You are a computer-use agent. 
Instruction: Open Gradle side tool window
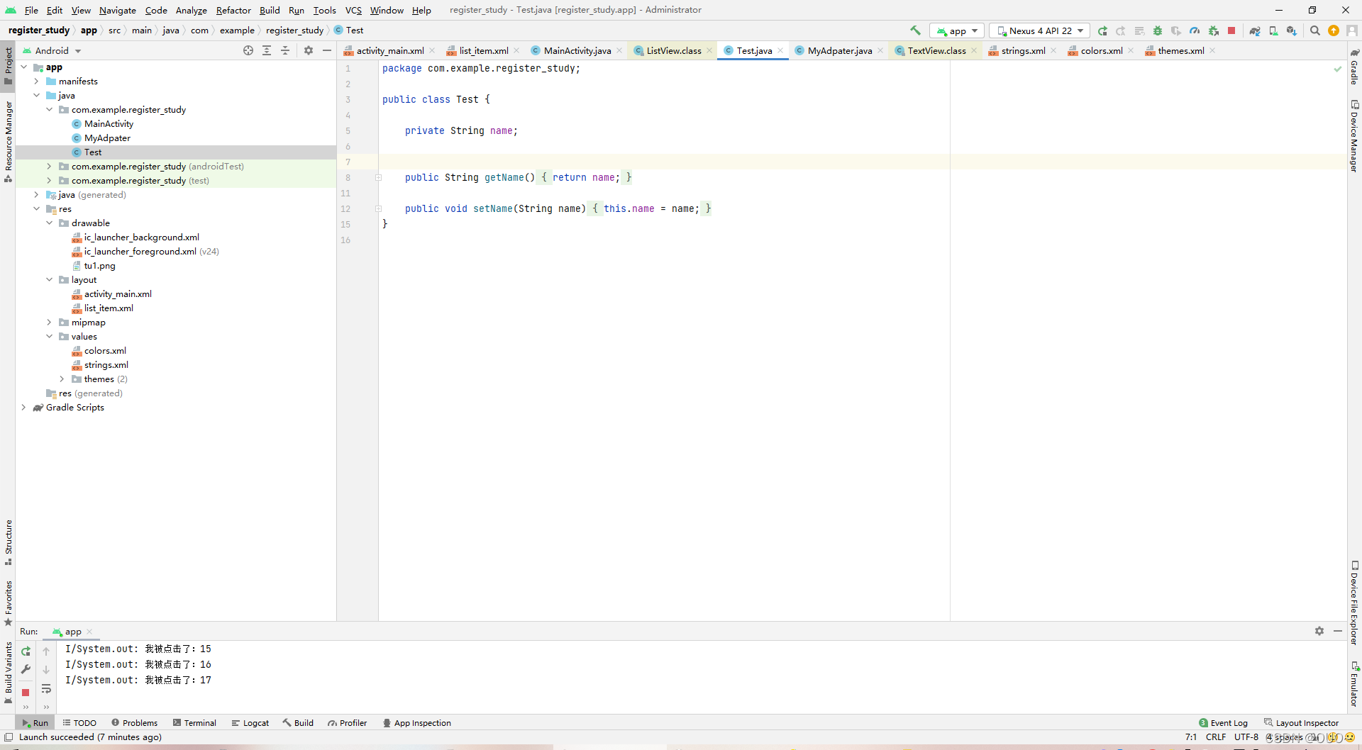pos(1354,67)
